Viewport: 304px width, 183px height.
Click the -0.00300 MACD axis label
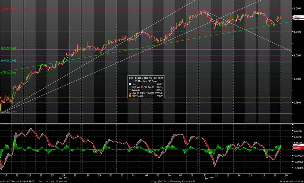(x=297, y=168)
